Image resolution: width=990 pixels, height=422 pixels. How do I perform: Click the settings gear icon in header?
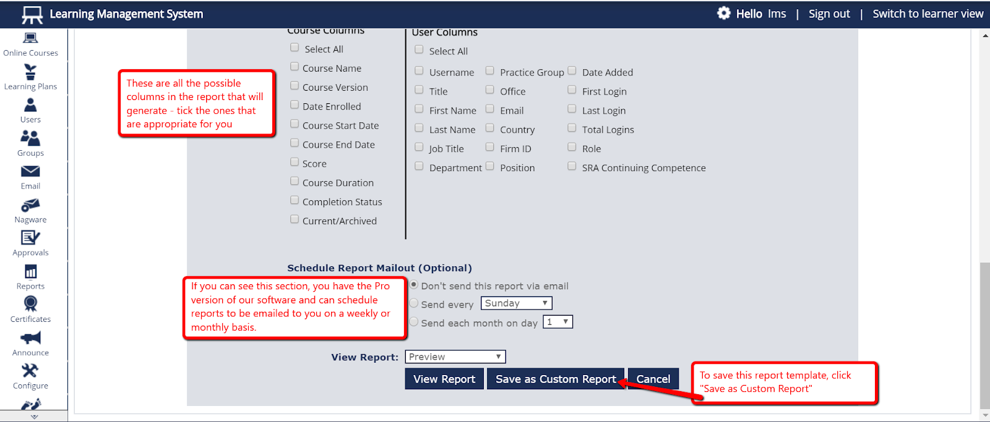(723, 14)
